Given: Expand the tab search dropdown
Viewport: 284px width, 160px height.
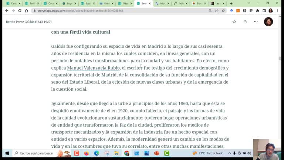Looking at the screenshot, I should click(248, 3).
